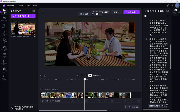The width and height of the screenshot is (180, 112).
Task: Click the ITLVideo_tokitaver_nocc.mp4 filename
Action: [20, 36]
